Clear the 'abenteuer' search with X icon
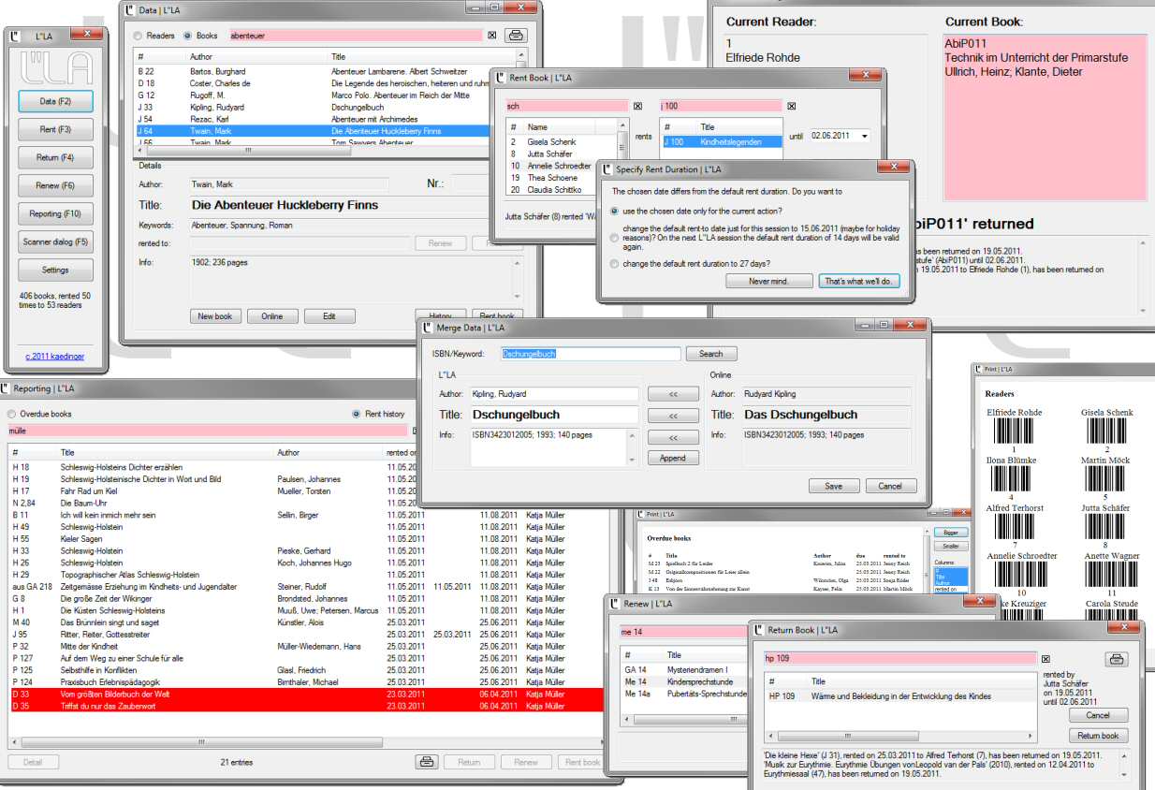1155x790 pixels. click(492, 36)
